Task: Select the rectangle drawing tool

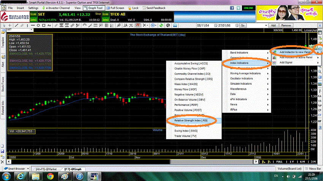Action: pyautogui.click(x=44, y=25)
